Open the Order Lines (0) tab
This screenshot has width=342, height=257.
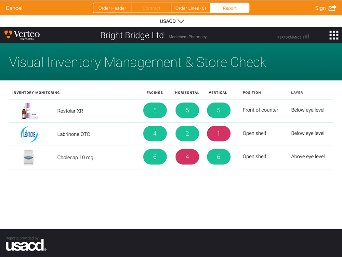coord(190,8)
